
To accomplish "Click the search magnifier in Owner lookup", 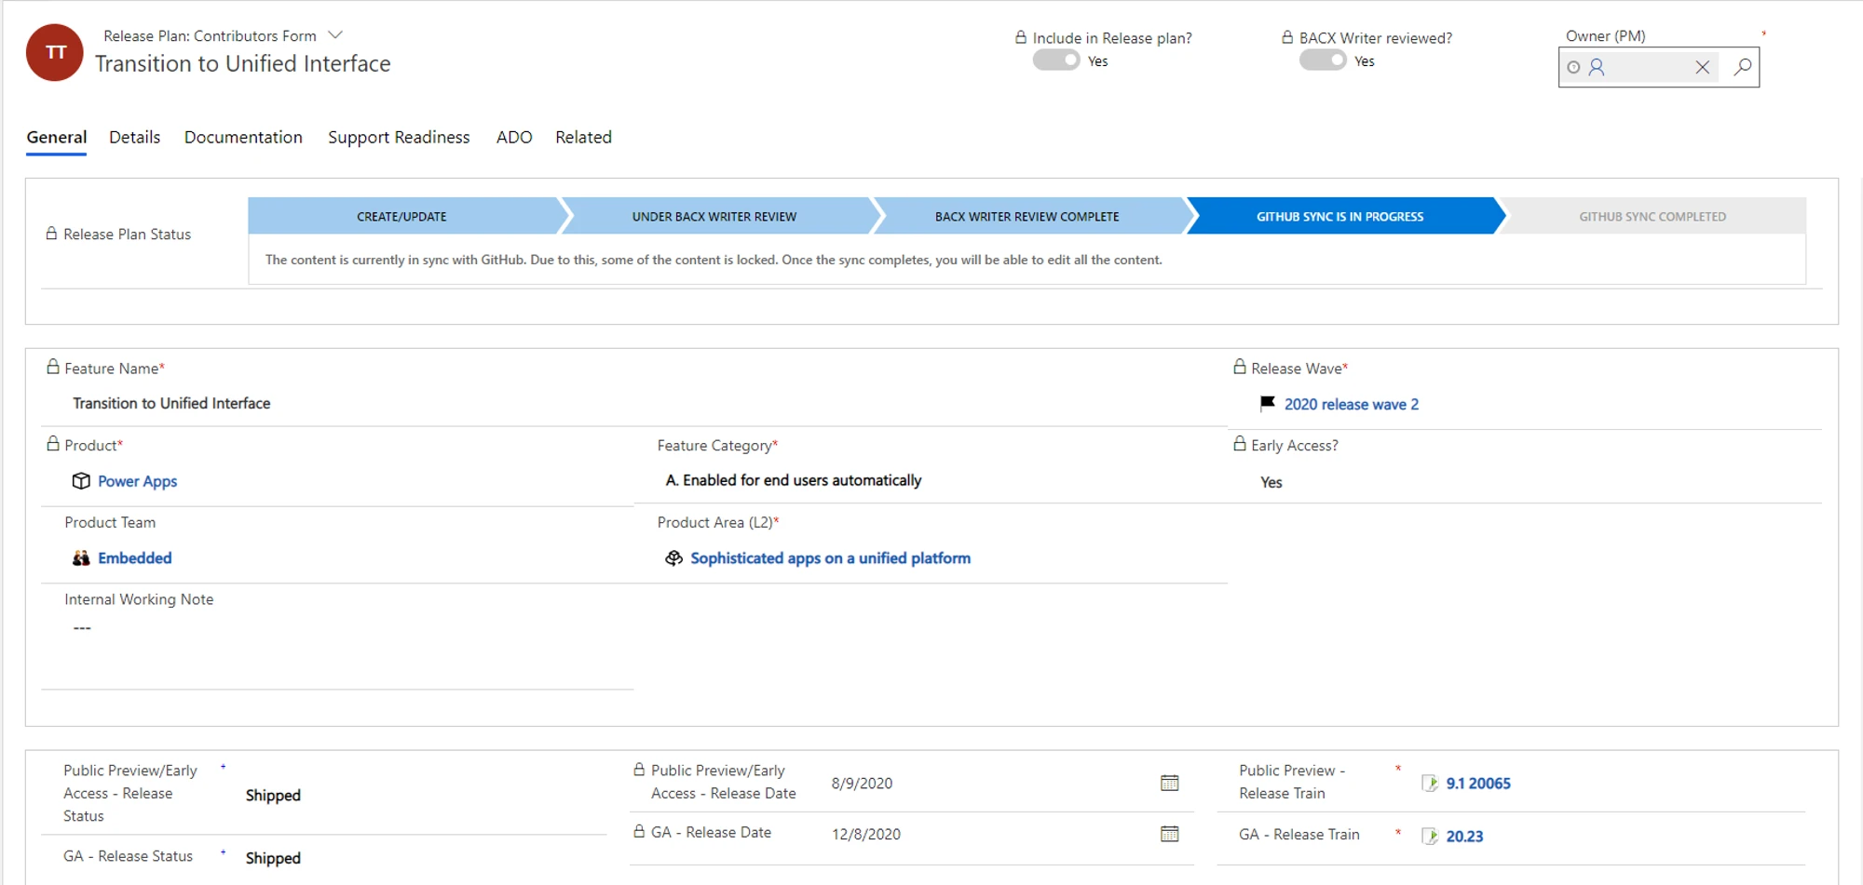I will 1741,67.
